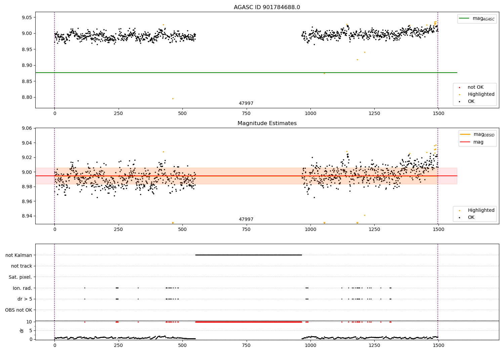Screen dimensions: 504x353
Task: Click the '750' x-axis tick of the bottom plot
Action: point(246,345)
